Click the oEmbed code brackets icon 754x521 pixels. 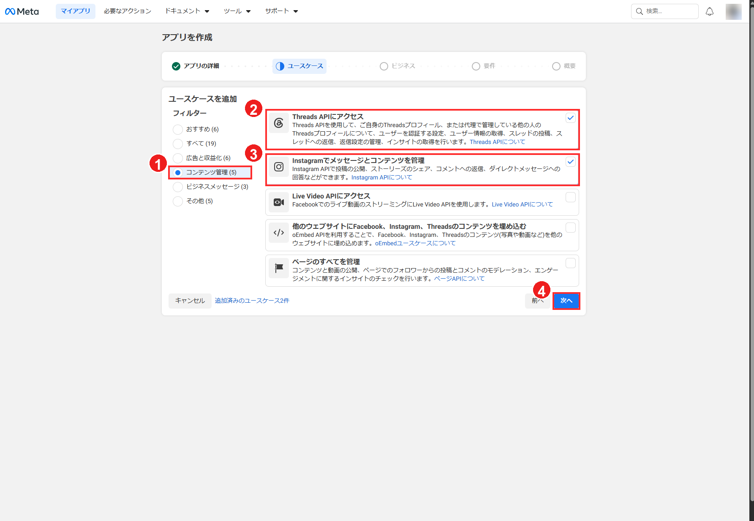coord(279,233)
